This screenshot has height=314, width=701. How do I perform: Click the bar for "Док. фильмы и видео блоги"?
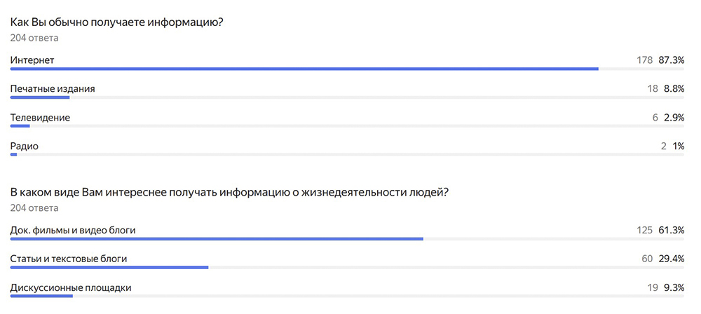(217, 239)
